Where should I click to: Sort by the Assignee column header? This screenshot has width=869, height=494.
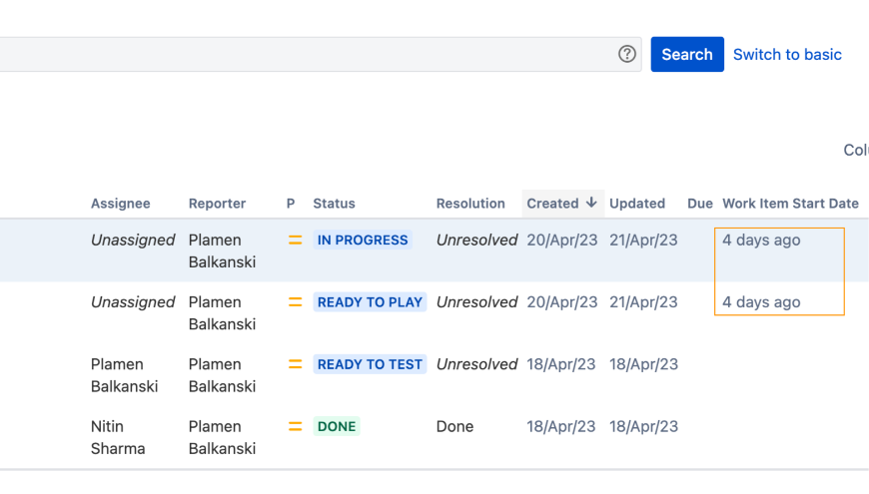120,204
